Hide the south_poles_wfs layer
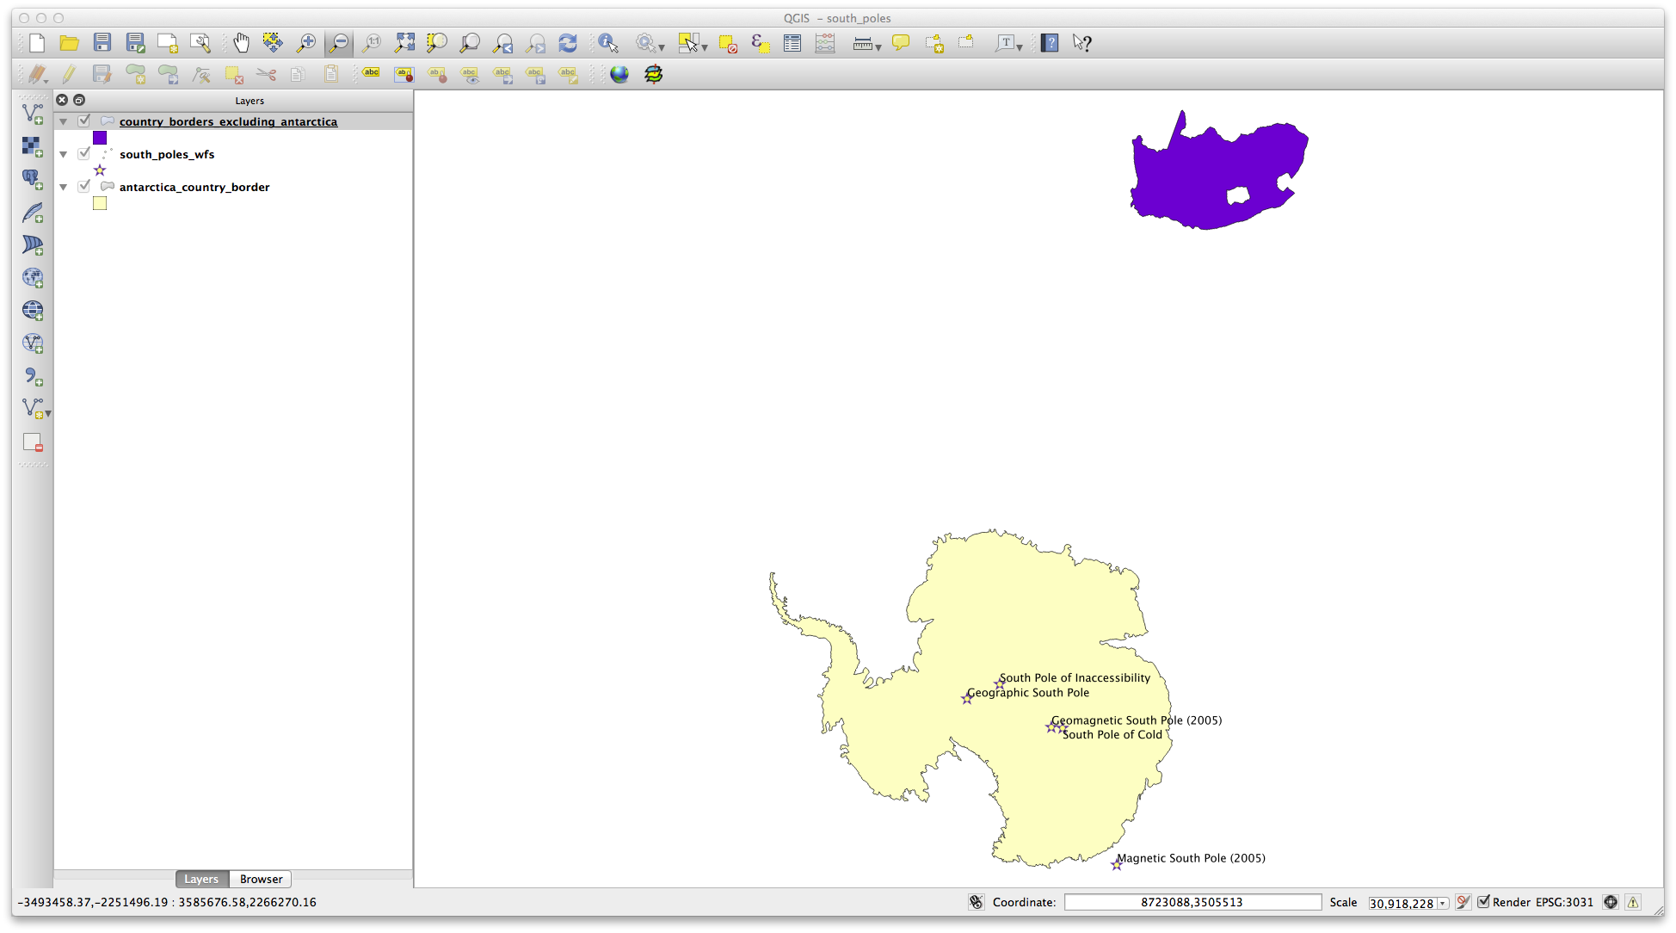The height and width of the screenshot is (933, 1676). 84,154
